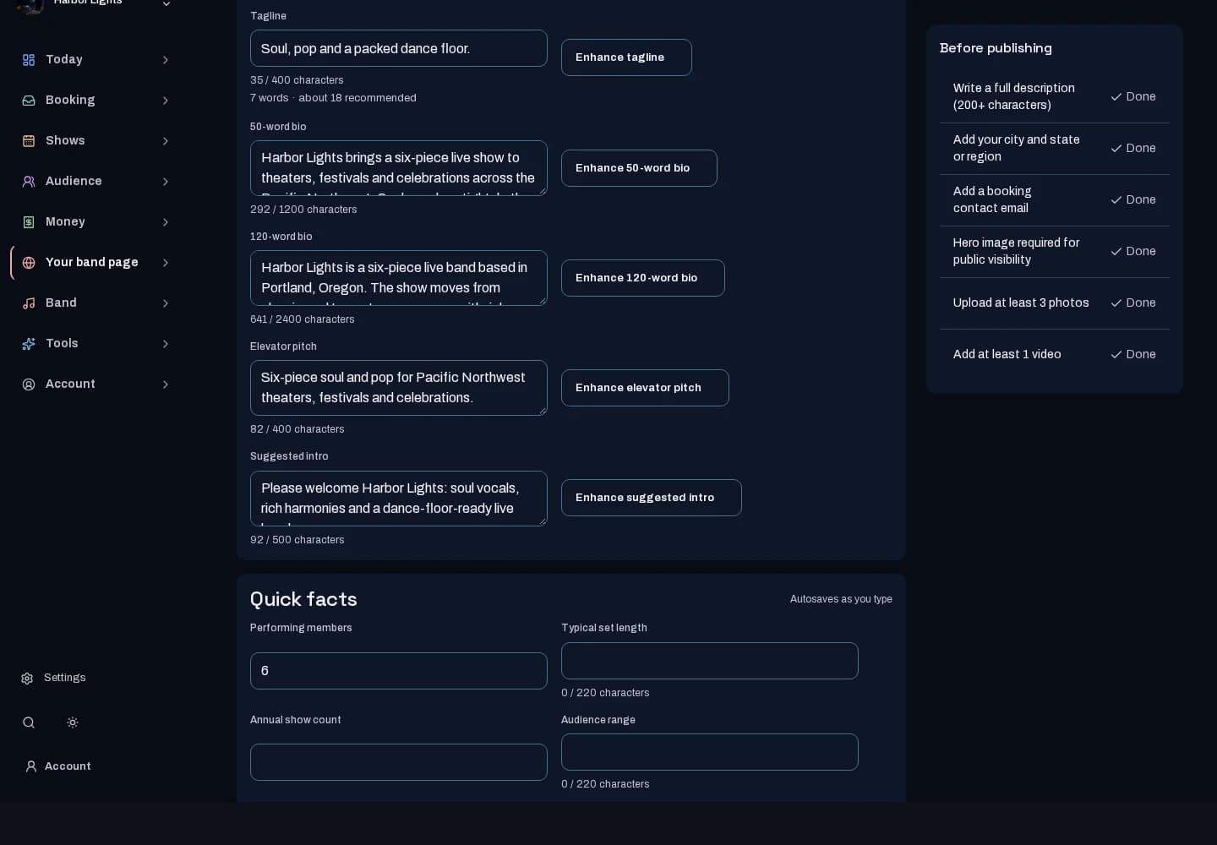Click the Today dashboard icon
This screenshot has width=1217, height=845.
pos(29,60)
